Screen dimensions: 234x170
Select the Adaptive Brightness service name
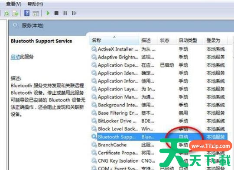pos(118,57)
